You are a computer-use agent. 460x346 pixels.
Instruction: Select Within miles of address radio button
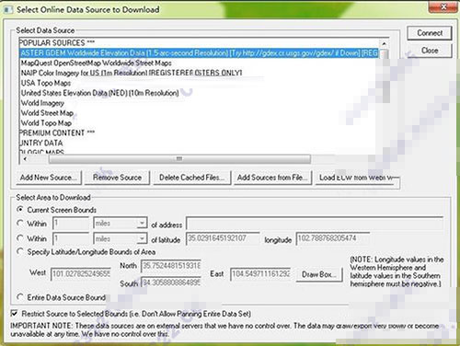[20, 224]
